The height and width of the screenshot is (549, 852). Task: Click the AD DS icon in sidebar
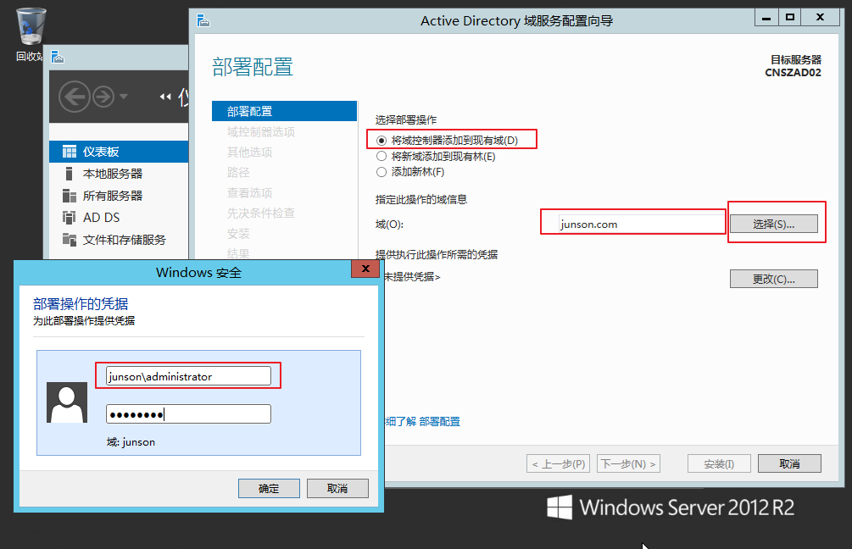pos(69,218)
